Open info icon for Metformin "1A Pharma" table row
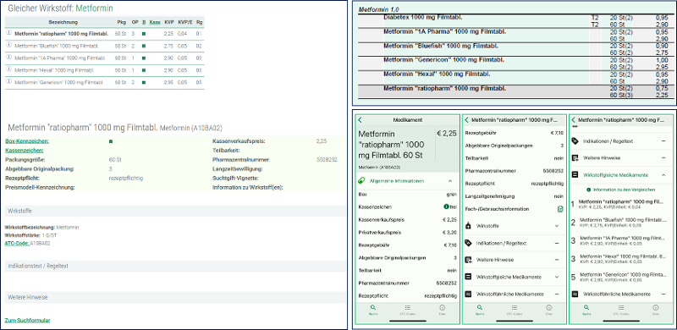 point(8,57)
